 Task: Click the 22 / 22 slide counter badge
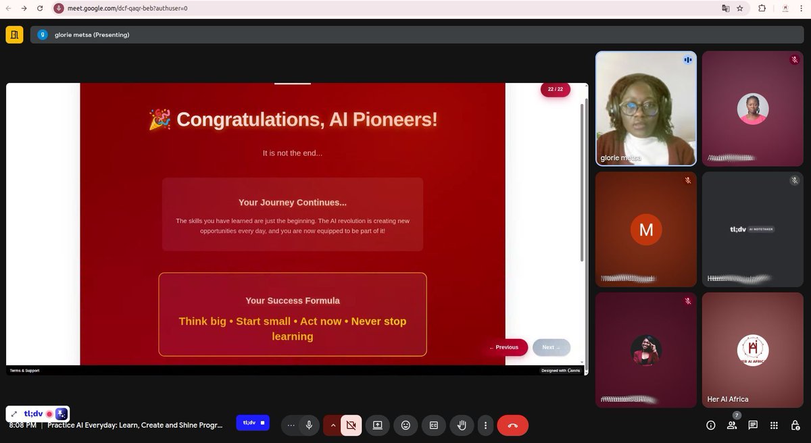[555, 90]
